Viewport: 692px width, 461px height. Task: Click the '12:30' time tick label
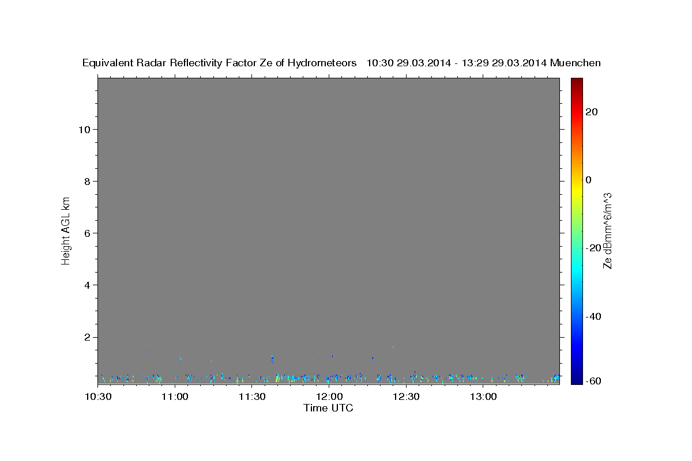coord(405,397)
